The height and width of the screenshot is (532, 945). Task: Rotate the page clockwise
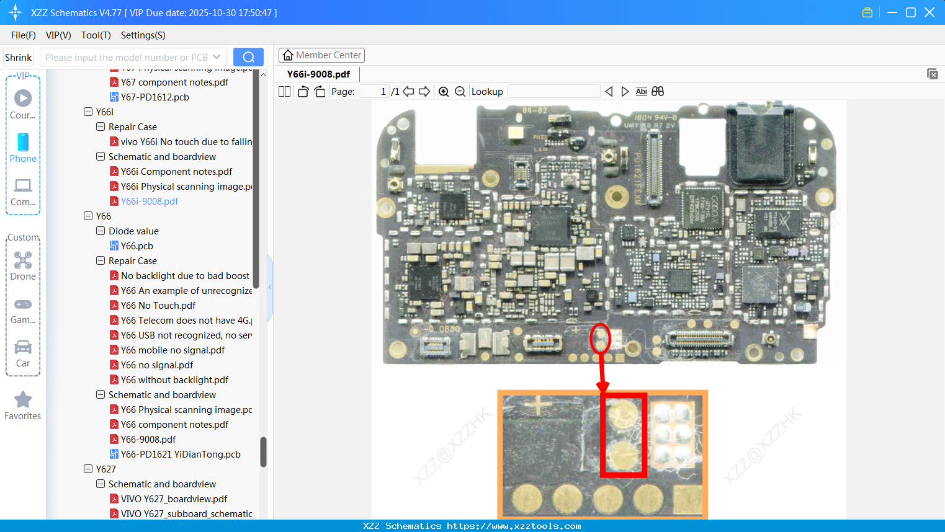(320, 92)
